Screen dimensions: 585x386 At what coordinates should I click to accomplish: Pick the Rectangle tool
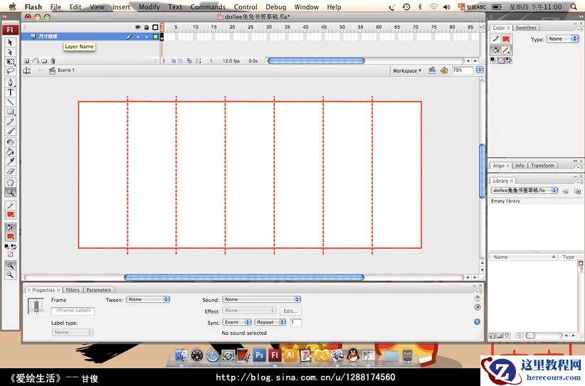pos(11,112)
